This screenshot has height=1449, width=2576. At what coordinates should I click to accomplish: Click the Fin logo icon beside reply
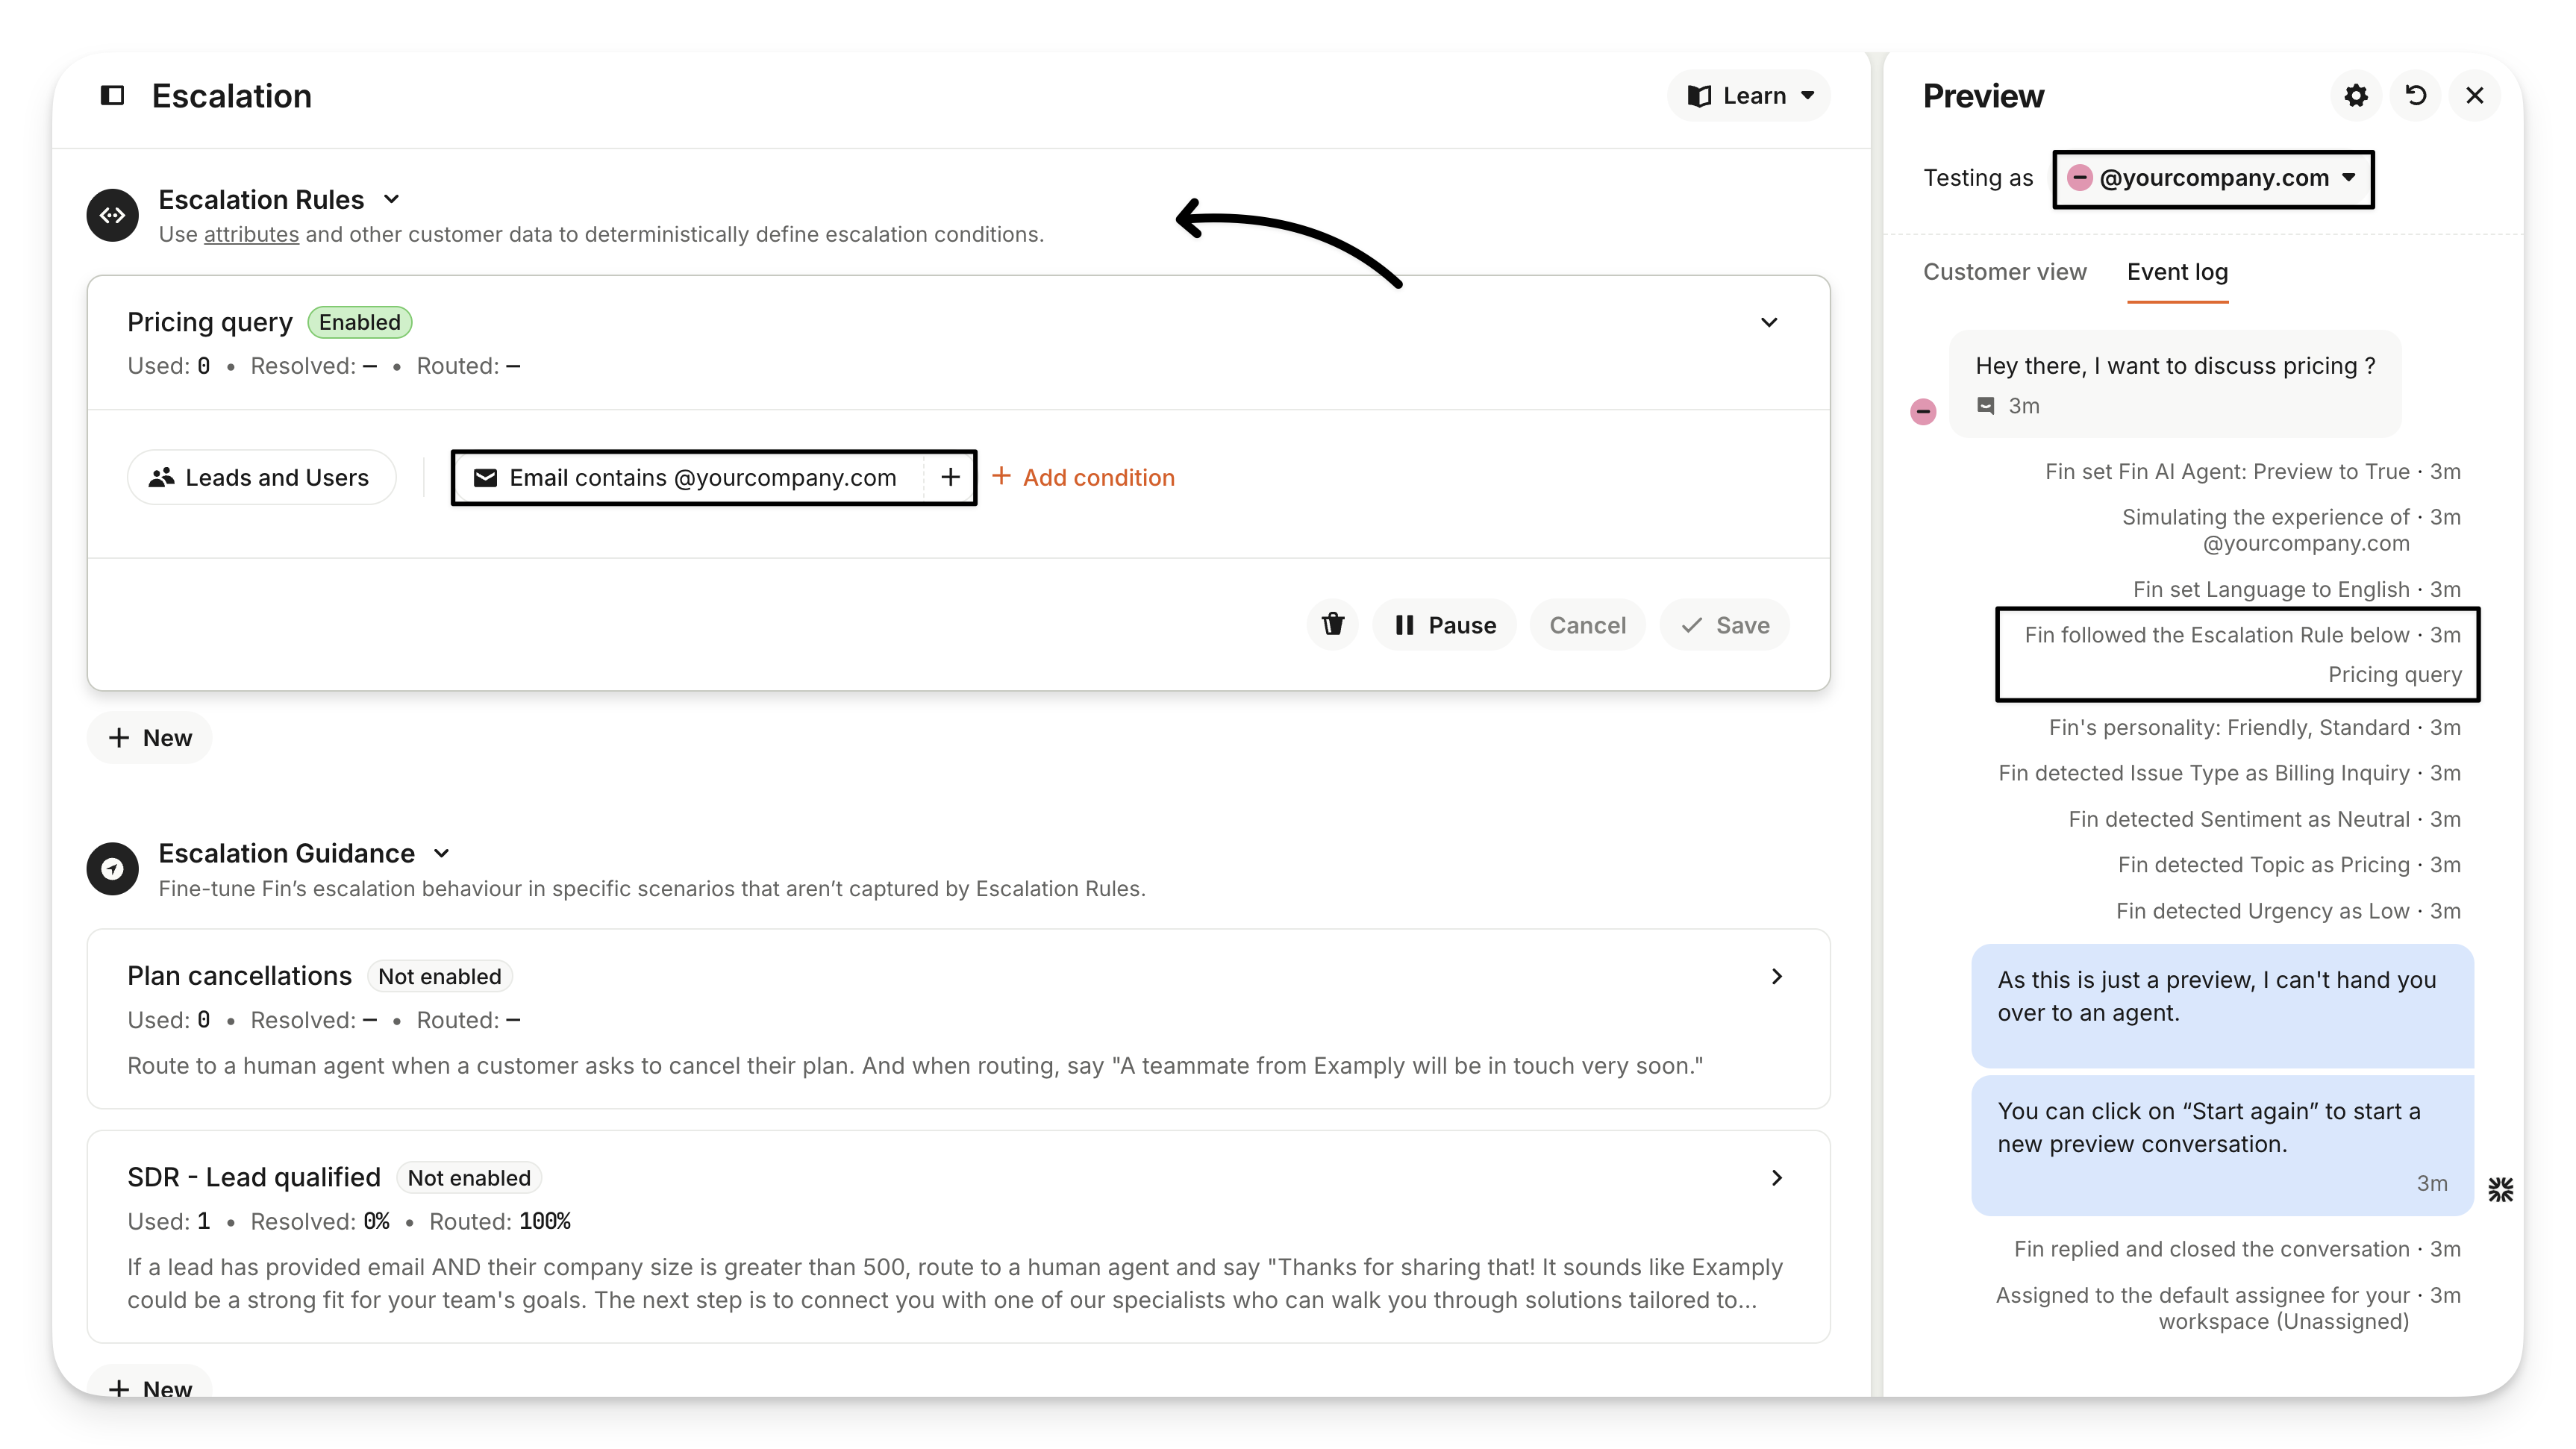click(x=2500, y=1189)
